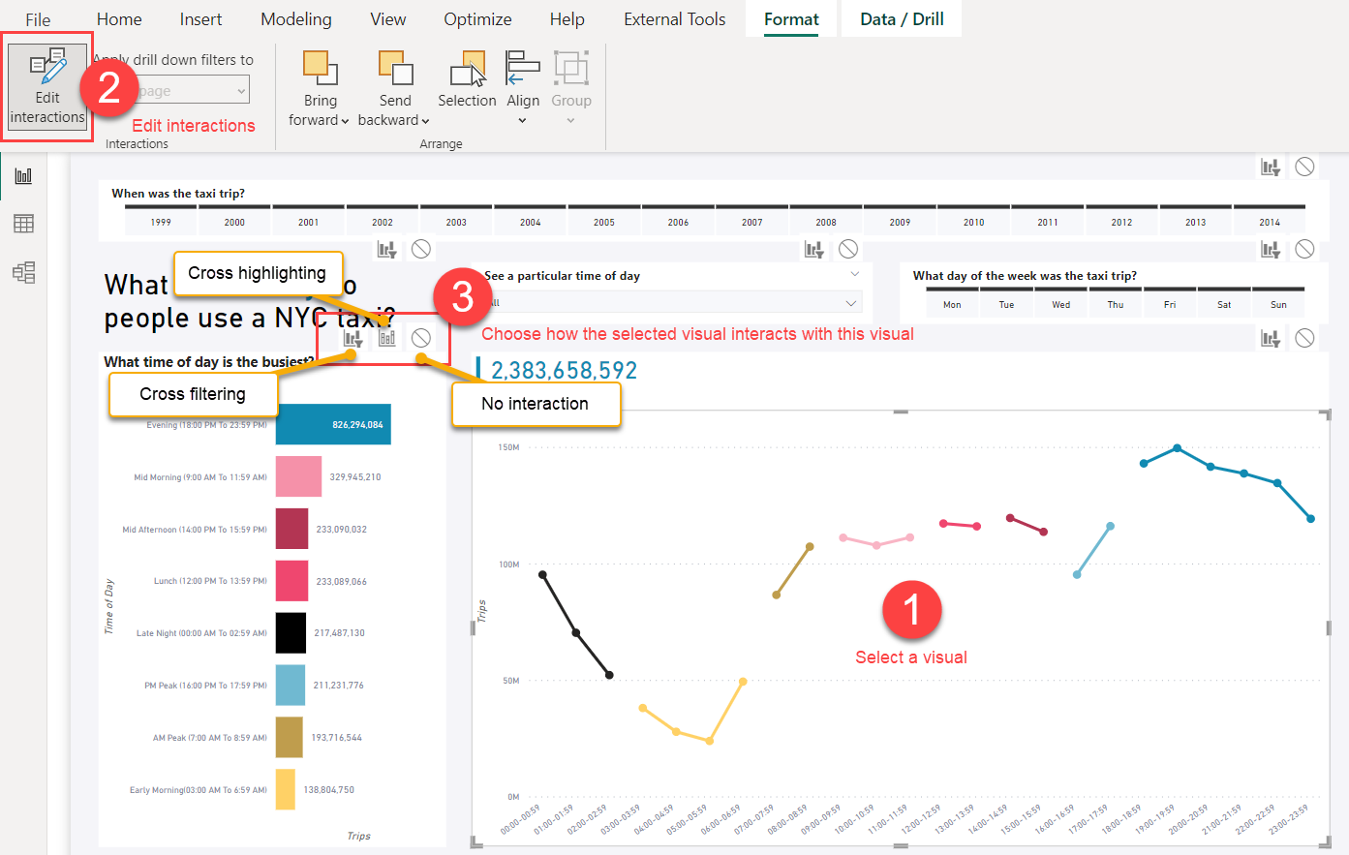
Task: Disable interaction for the year slicer visual
Action: click(x=1304, y=167)
